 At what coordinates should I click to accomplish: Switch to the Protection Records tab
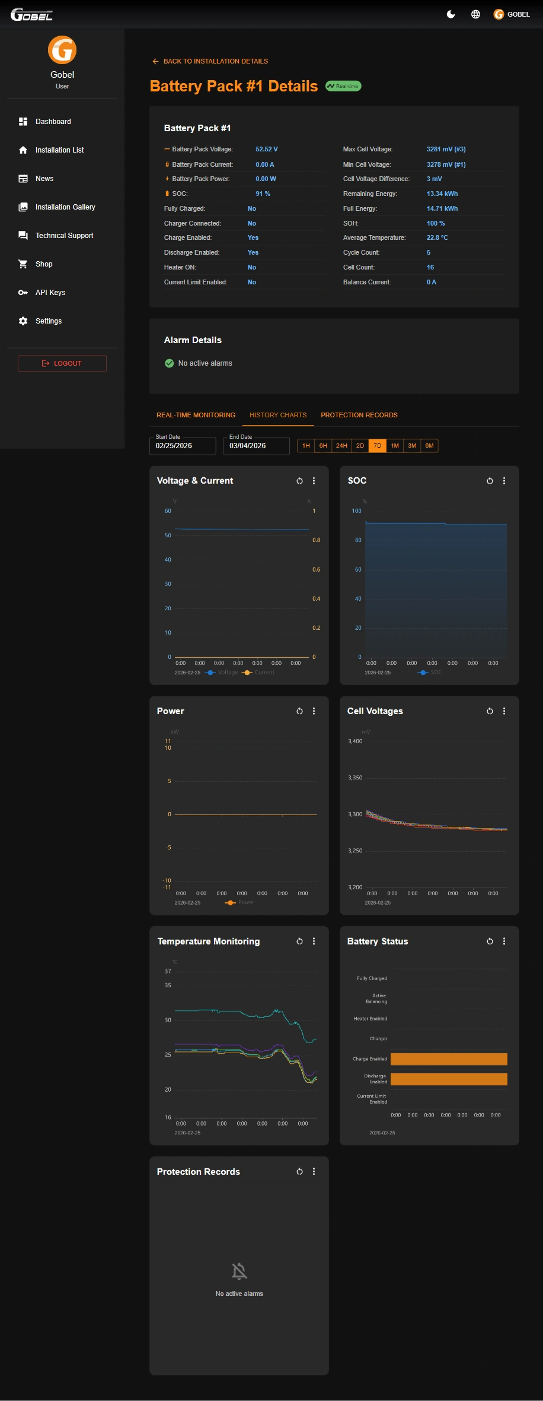pos(359,415)
